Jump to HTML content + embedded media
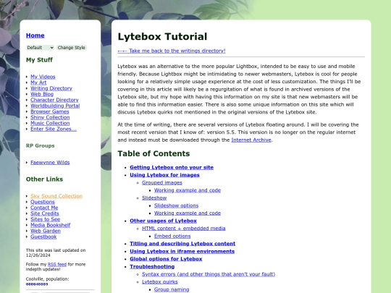 [x=183, y=229]
